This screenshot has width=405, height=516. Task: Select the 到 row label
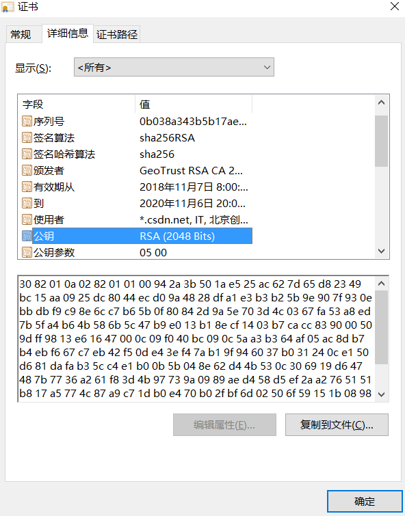(x=38, y=204)
